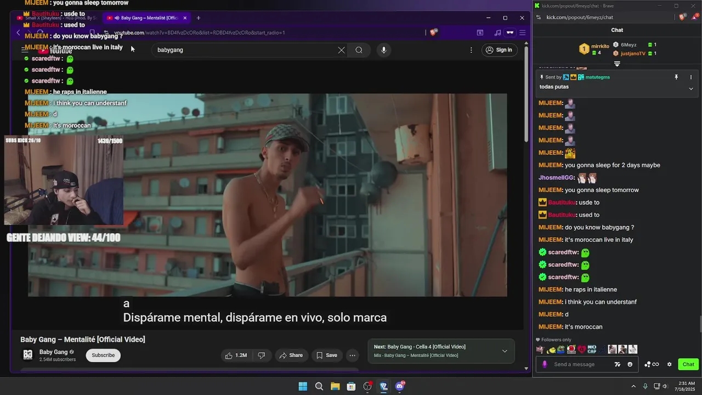Insert the heart quick emote
The width and height of the screenshot is (702, 395).
tap(581, 349)
